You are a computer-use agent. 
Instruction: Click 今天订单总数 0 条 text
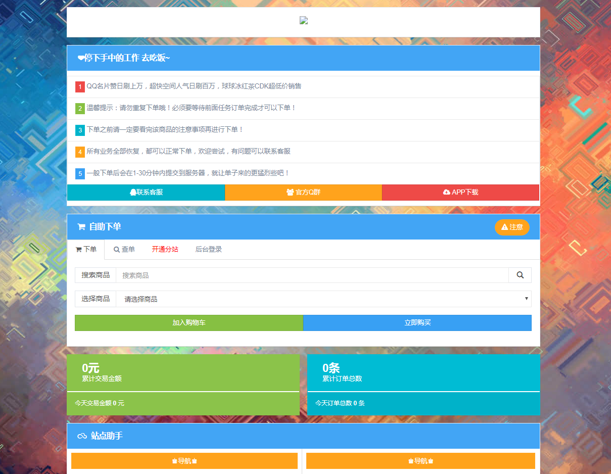pos(340,403)
